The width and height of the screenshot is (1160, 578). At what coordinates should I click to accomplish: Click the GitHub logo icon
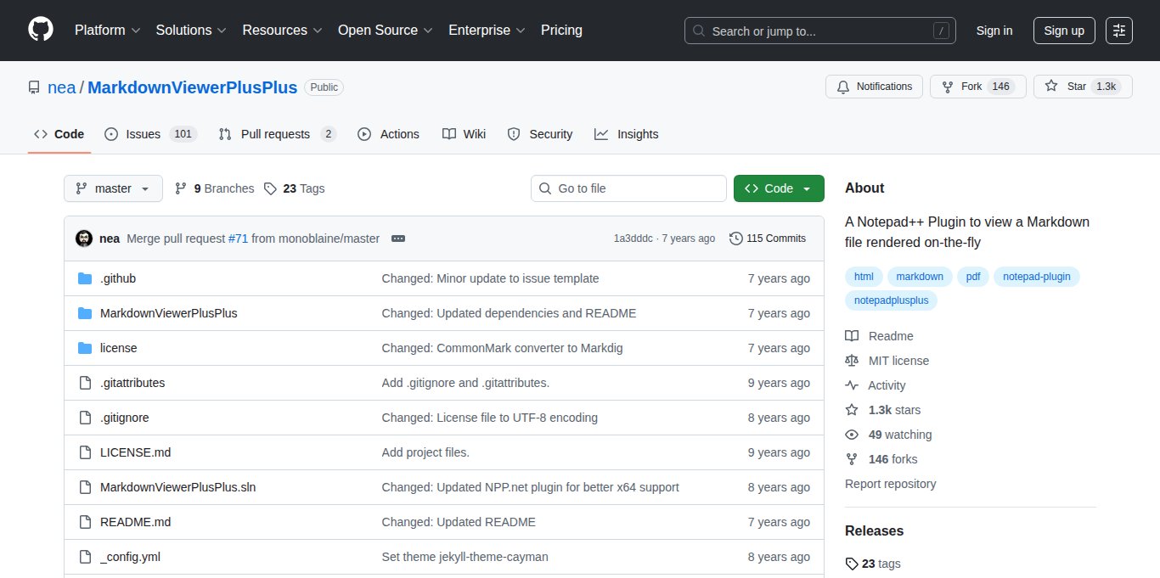coord(40,30)
